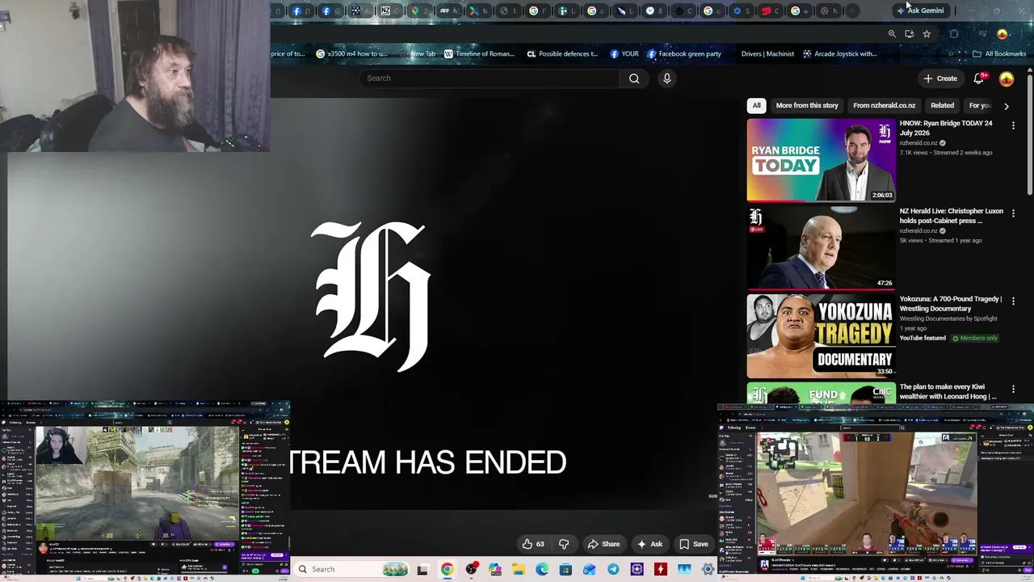Select the All filter chip
The image size is (1034, 582).
point(756,105)
